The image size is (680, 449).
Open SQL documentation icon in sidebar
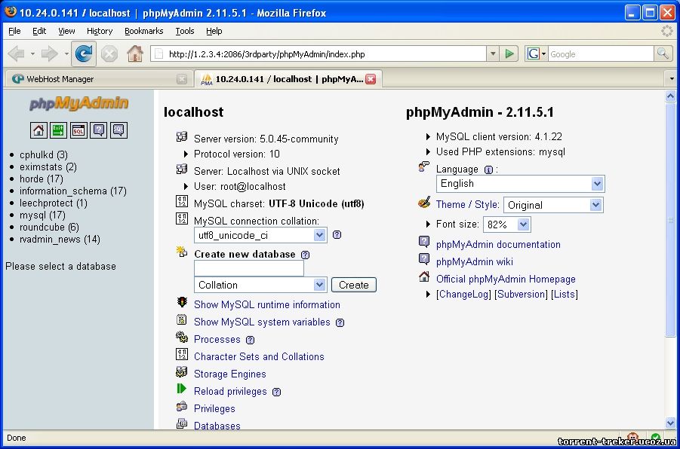118,130
